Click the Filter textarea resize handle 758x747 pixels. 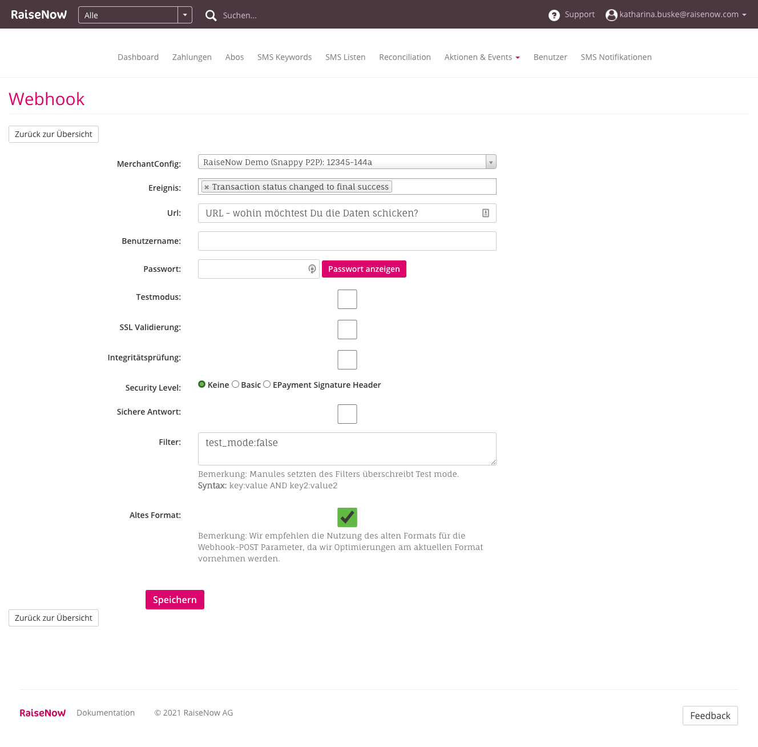tap(493, 461)
